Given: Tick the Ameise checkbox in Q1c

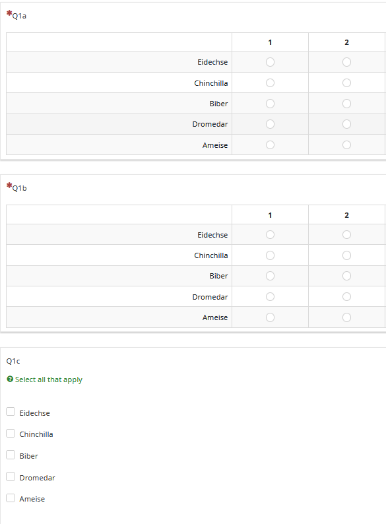Looking at the screenshot, I should [x=11, y=498].
